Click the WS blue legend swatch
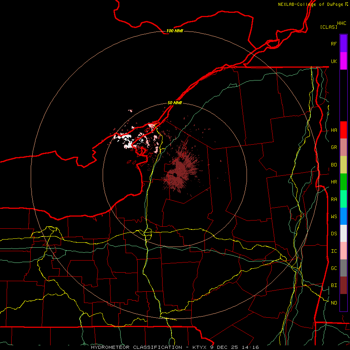Image resolution: width=350 pixels, height=350 pixels. [343, 216]
